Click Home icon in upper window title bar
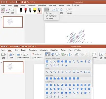Screen dimensions: 106x99 pyautogui.click(x=22, y=2)
